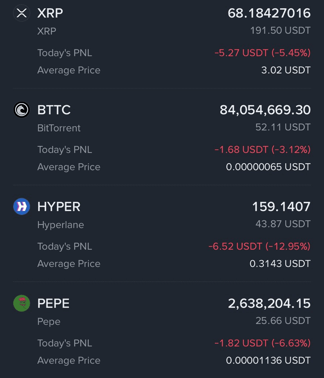Tap the Hyperlane HYPER coin icon
The width and height of the screenshot is (324, 378).
click(22, 206)
